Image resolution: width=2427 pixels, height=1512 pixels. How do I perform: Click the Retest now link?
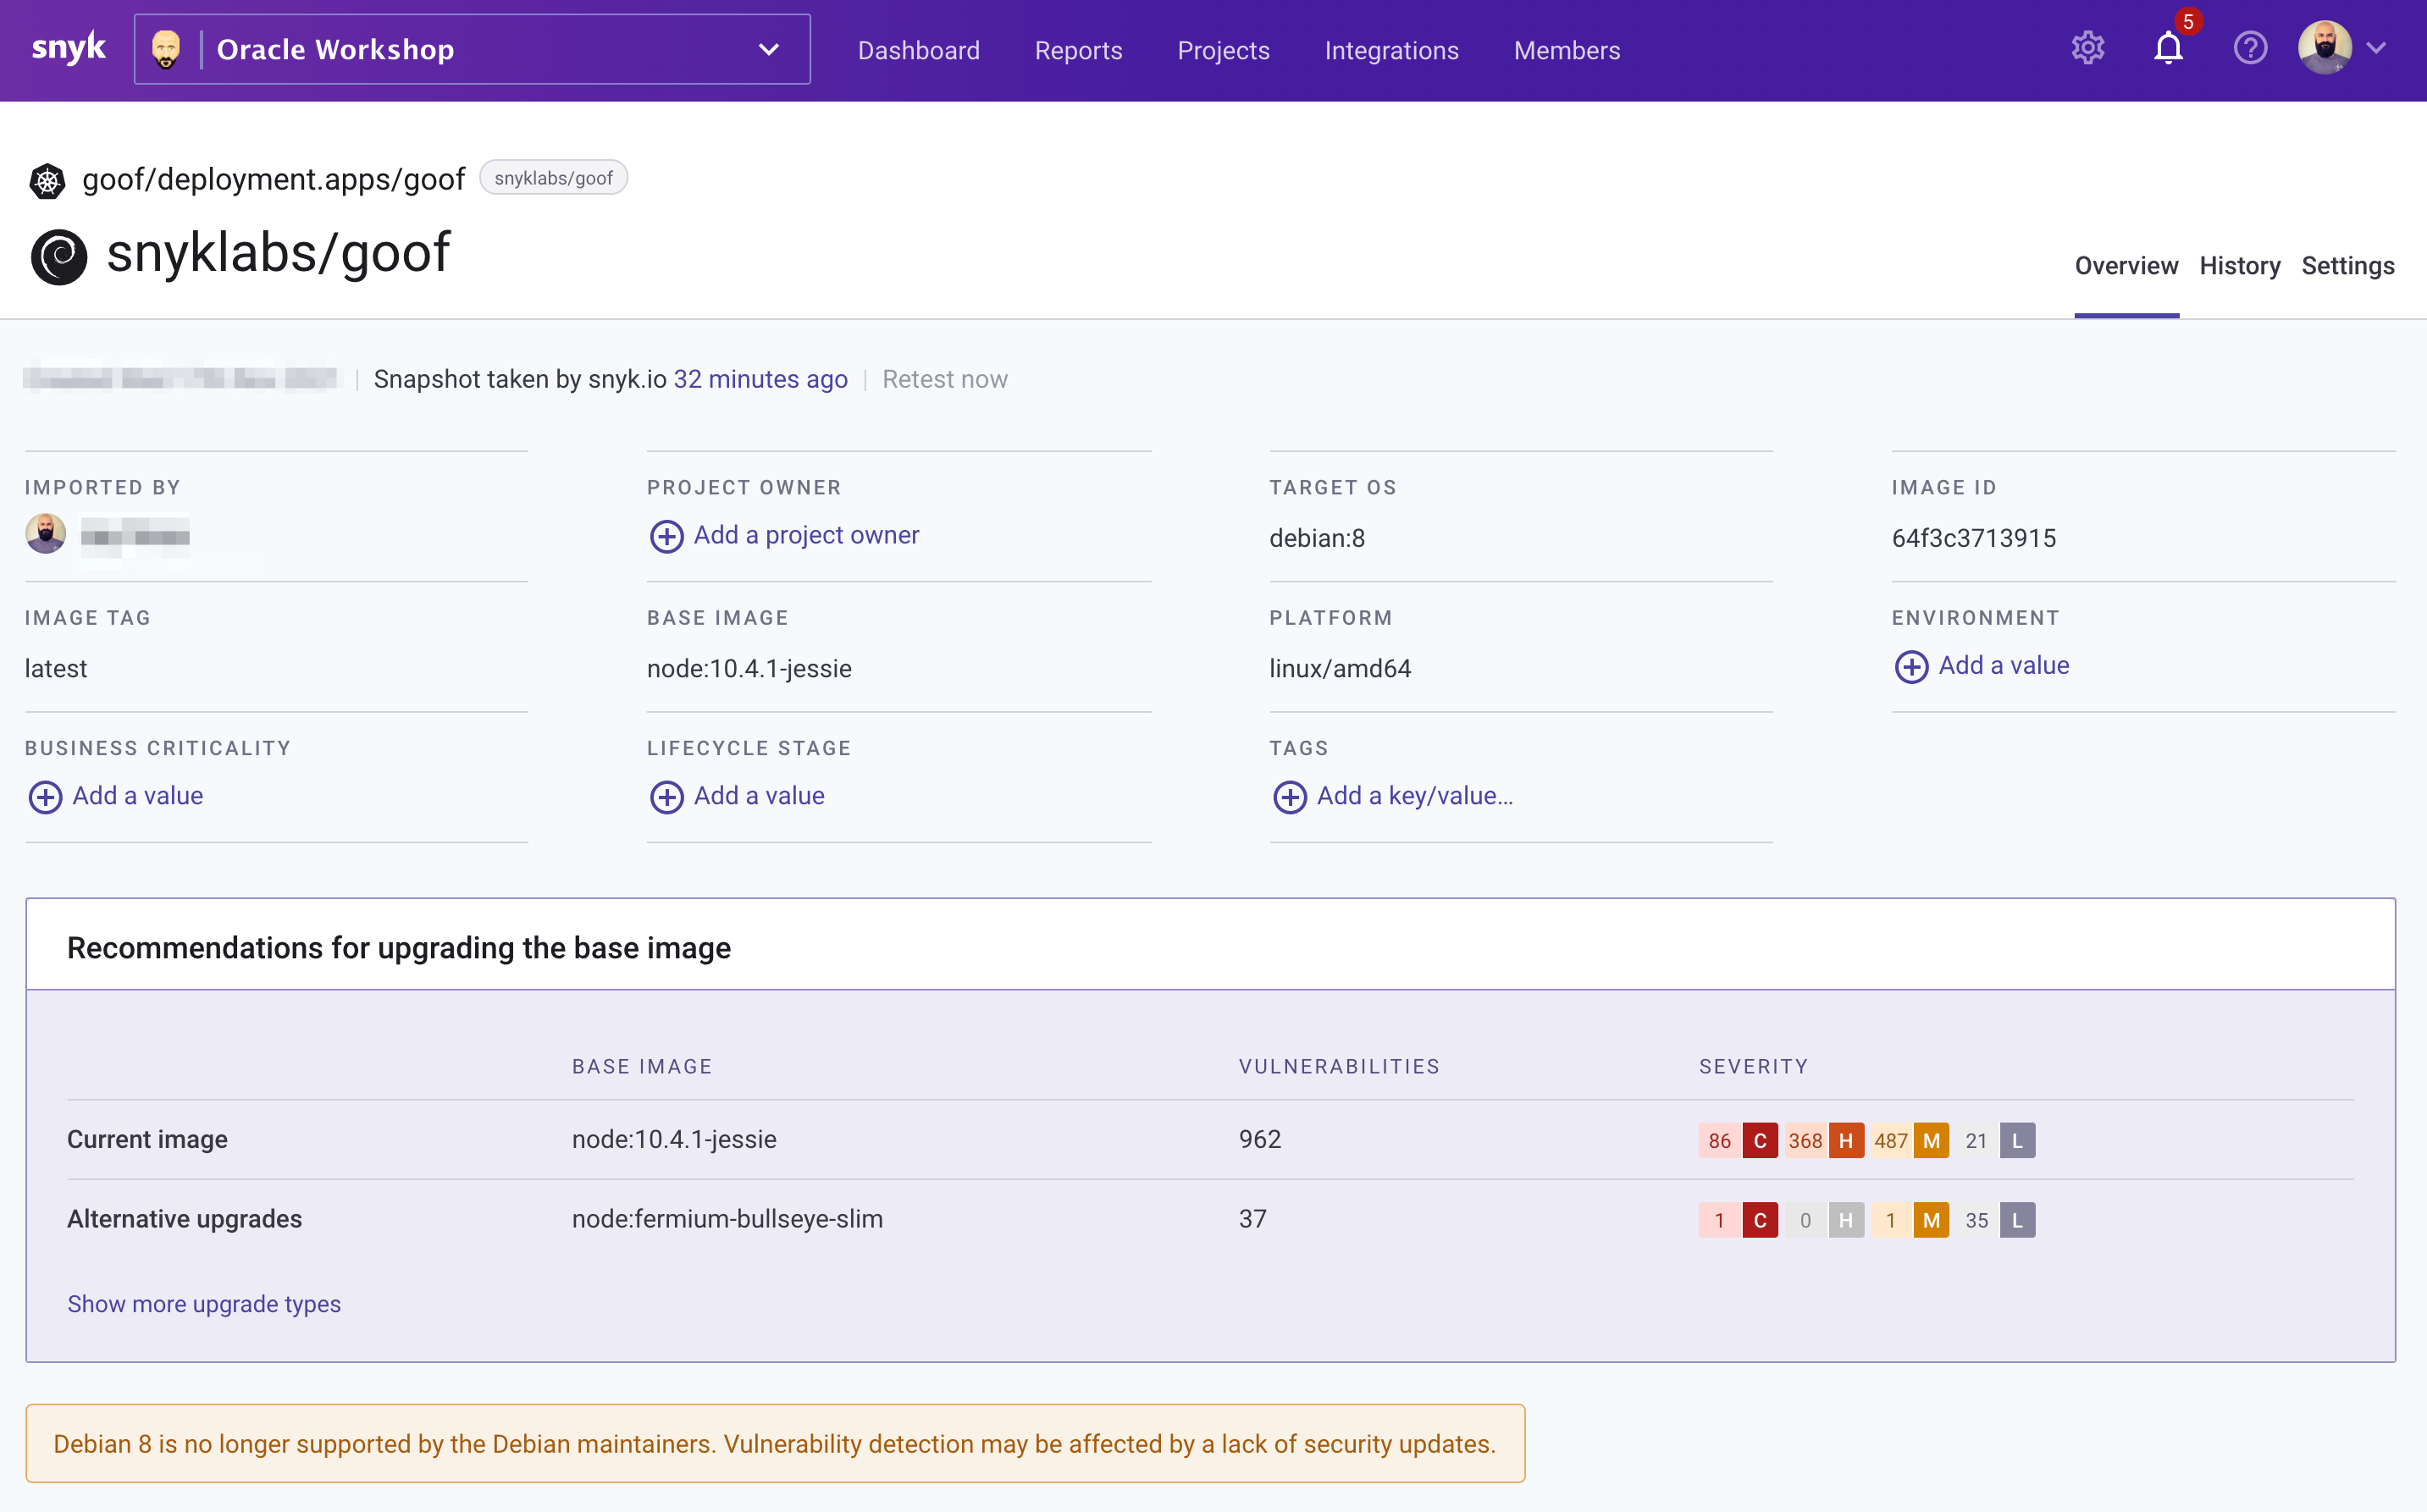[x=944, y=379]
